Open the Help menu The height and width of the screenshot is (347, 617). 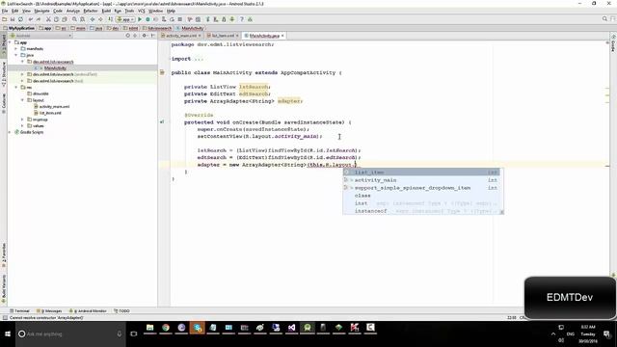tap(171, 11)
